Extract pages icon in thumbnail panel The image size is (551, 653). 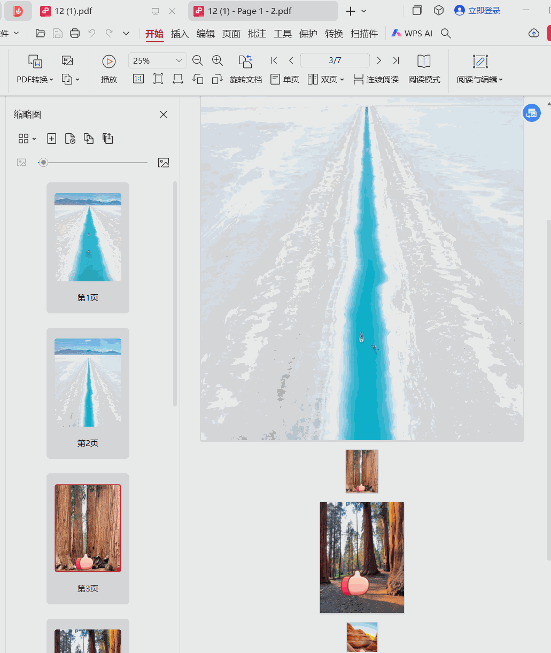tap(108, 139)
